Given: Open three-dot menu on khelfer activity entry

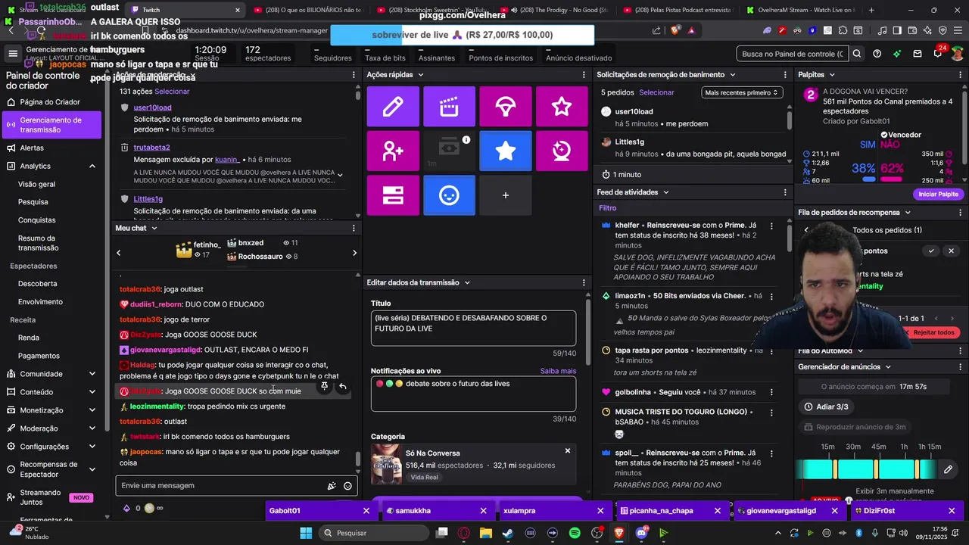Looking at the screenshot, I should [771, 226].
